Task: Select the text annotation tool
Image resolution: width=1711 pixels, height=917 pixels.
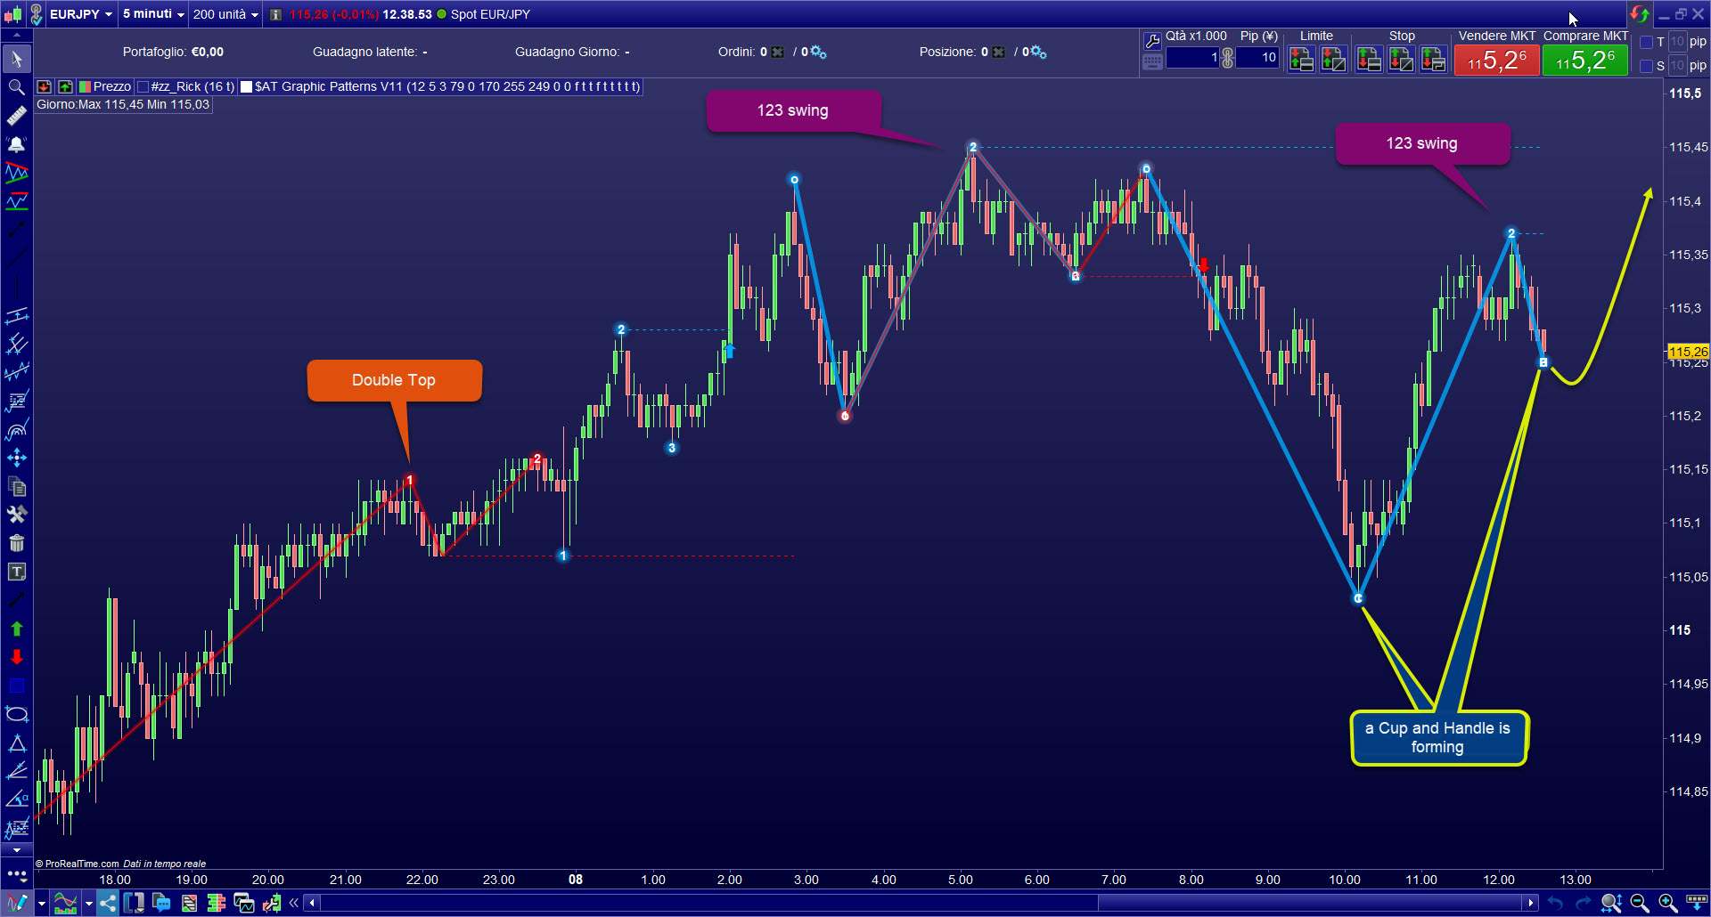Action: (x=16, y=572)
